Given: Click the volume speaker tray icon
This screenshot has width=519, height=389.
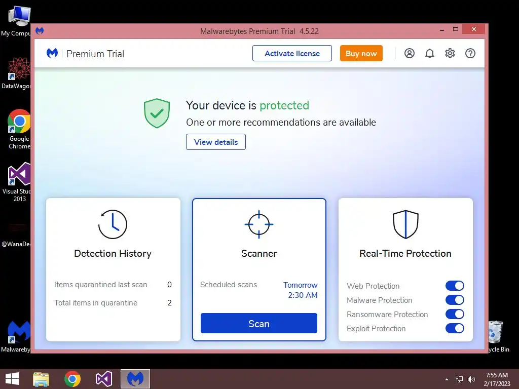Looking at the screenshot, I should (471, 379).
